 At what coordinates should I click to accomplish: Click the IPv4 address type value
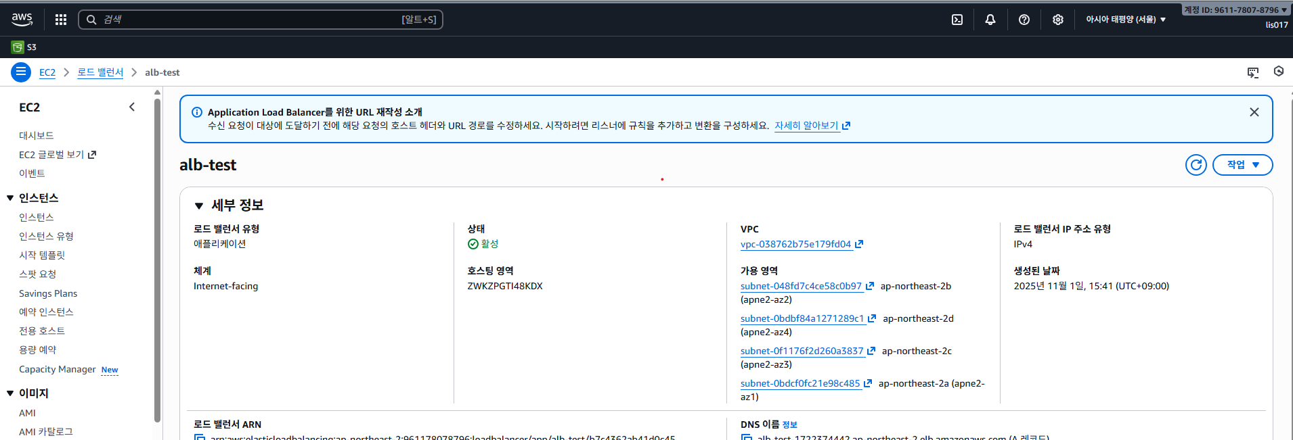point(1023,244)
